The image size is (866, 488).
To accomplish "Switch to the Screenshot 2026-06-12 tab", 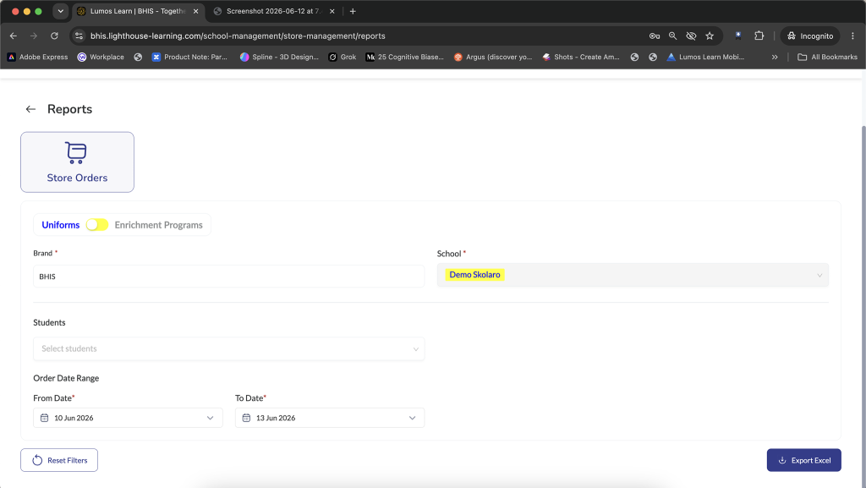I will pyautogui.click(x=274, y=11).
